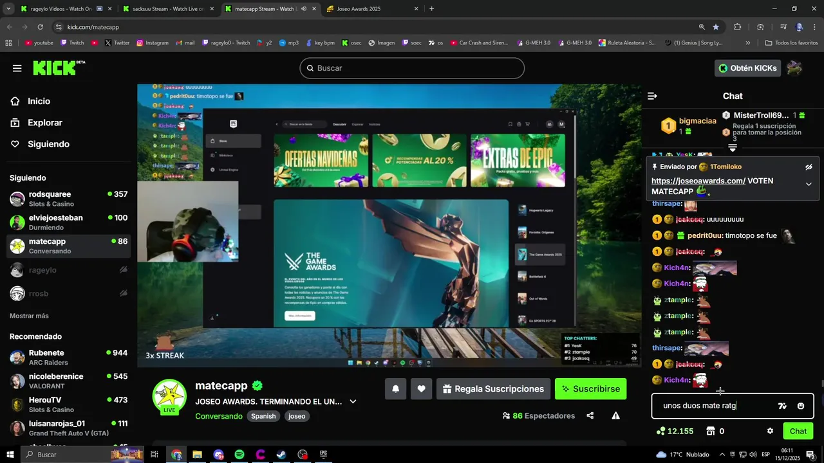Open Spotify from taskbar
This screenshot has width=824, height=463.
(x=239, y=455)
